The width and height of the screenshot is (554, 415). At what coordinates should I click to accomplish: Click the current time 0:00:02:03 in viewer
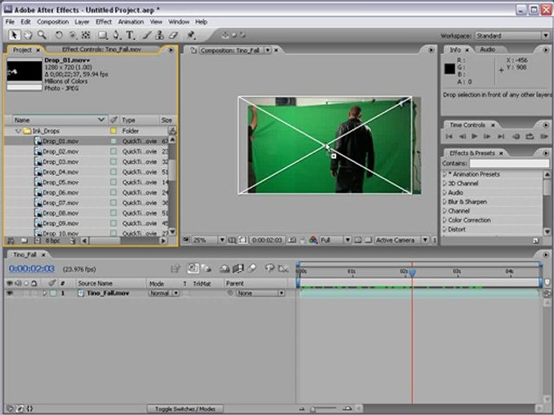tap(267, 240)
